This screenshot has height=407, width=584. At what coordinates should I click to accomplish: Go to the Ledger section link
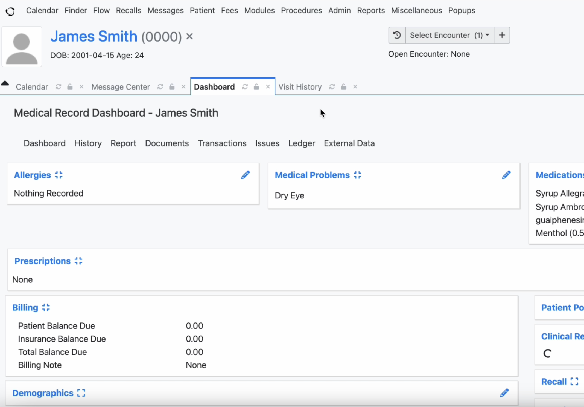click(x=302, y=143)
